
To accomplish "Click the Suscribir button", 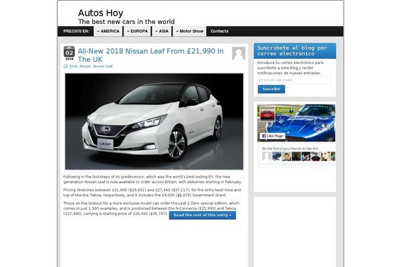I will 271,89.
